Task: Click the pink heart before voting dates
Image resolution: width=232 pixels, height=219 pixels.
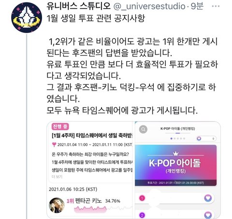Action: point(54,145)
